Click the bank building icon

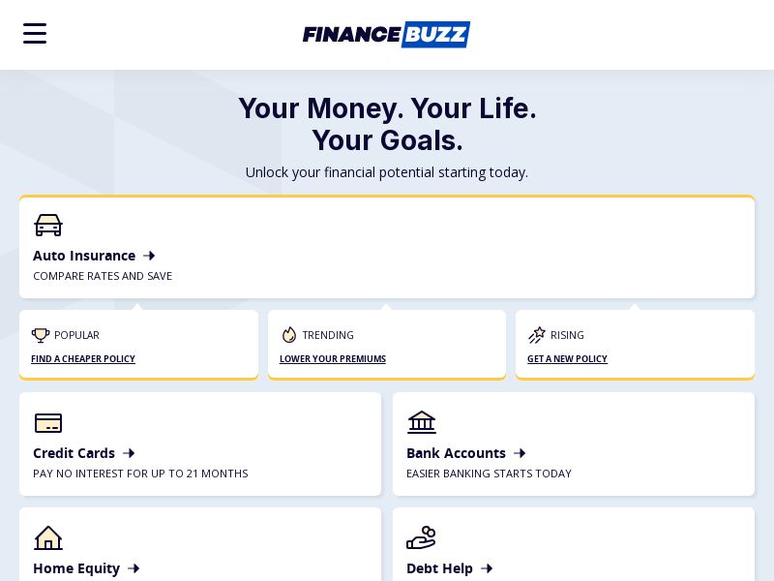(x=422, y=422)
